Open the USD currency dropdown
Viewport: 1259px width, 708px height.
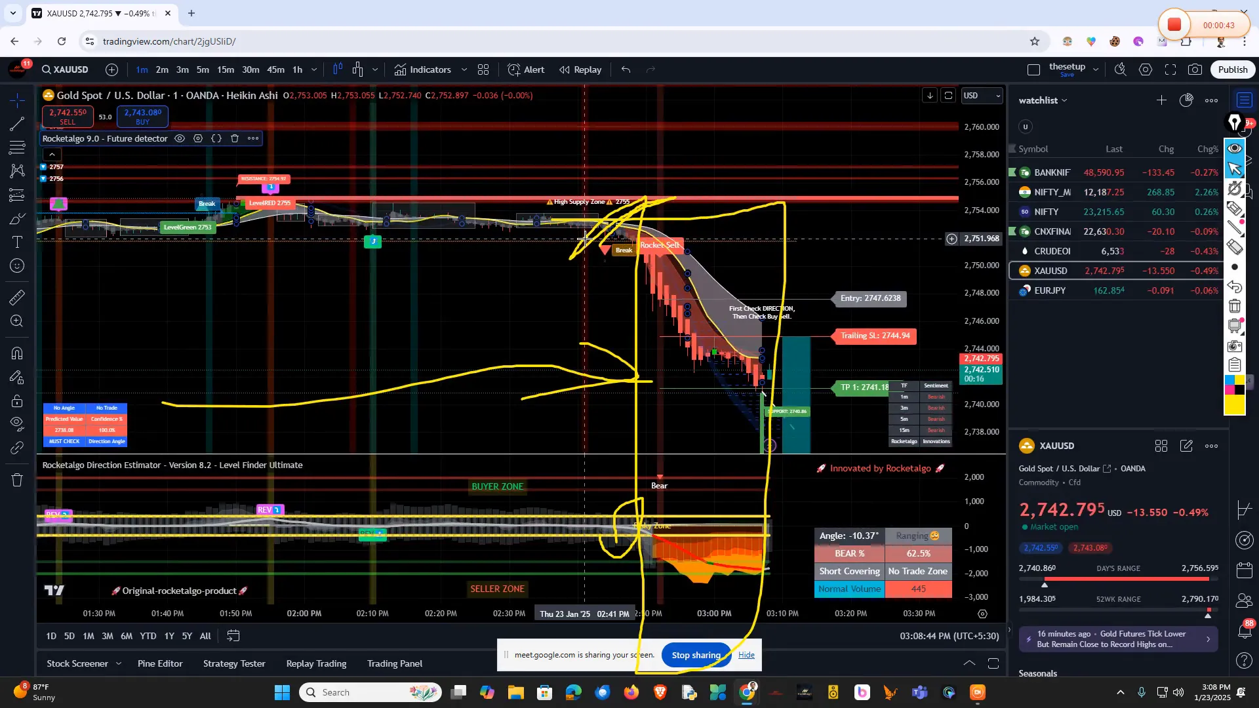pos(982,96)
